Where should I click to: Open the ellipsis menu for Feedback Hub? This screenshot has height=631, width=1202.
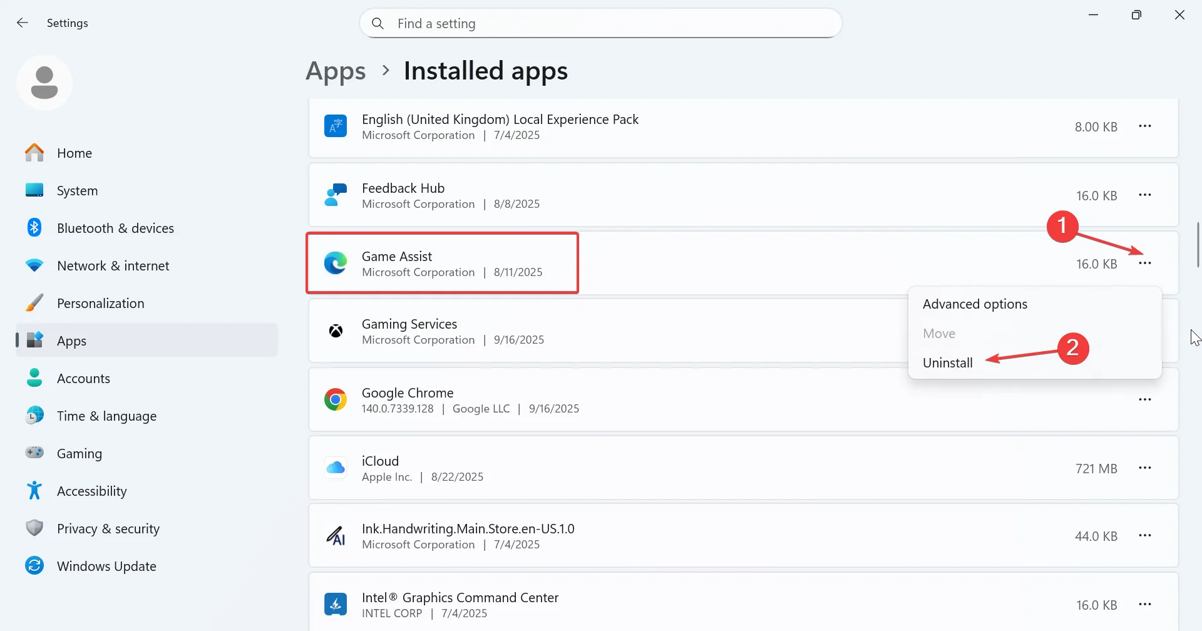point(1146,195)
